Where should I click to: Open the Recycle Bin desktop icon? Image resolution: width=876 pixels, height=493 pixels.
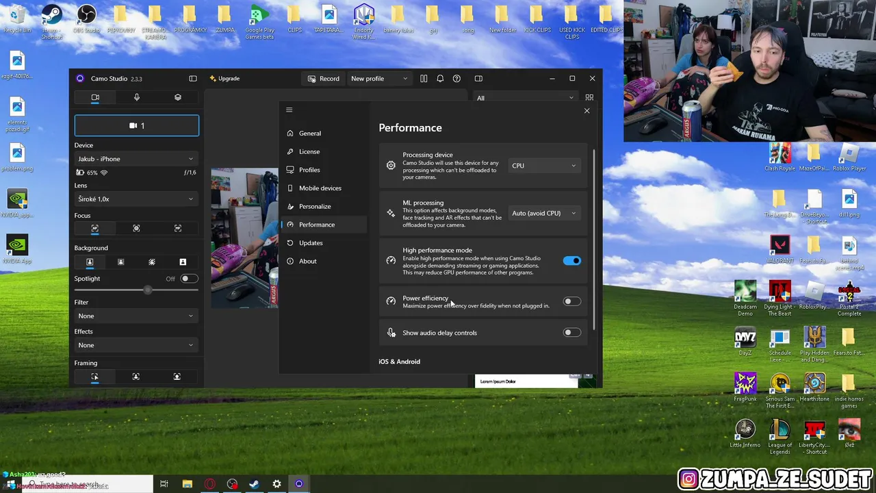17,19
